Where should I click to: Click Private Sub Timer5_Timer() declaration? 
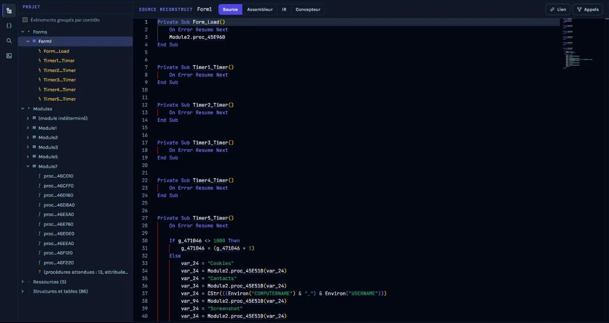pyautogui.click(x=196, y=218)
